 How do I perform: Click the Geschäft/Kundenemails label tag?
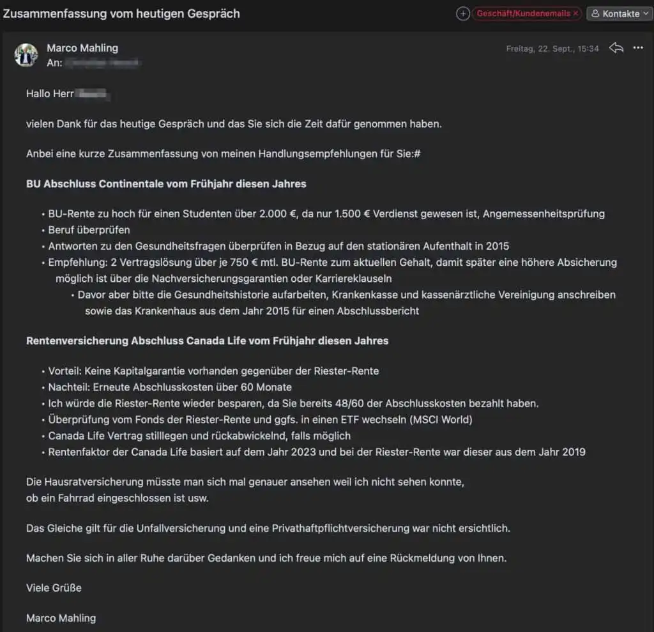[523, 13]
